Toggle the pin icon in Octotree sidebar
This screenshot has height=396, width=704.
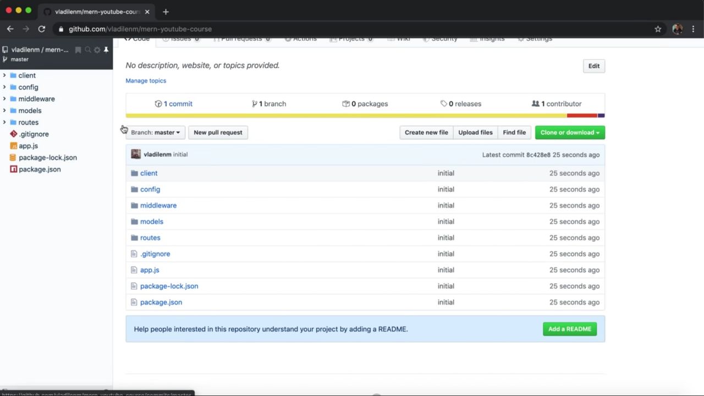point(106,50)
